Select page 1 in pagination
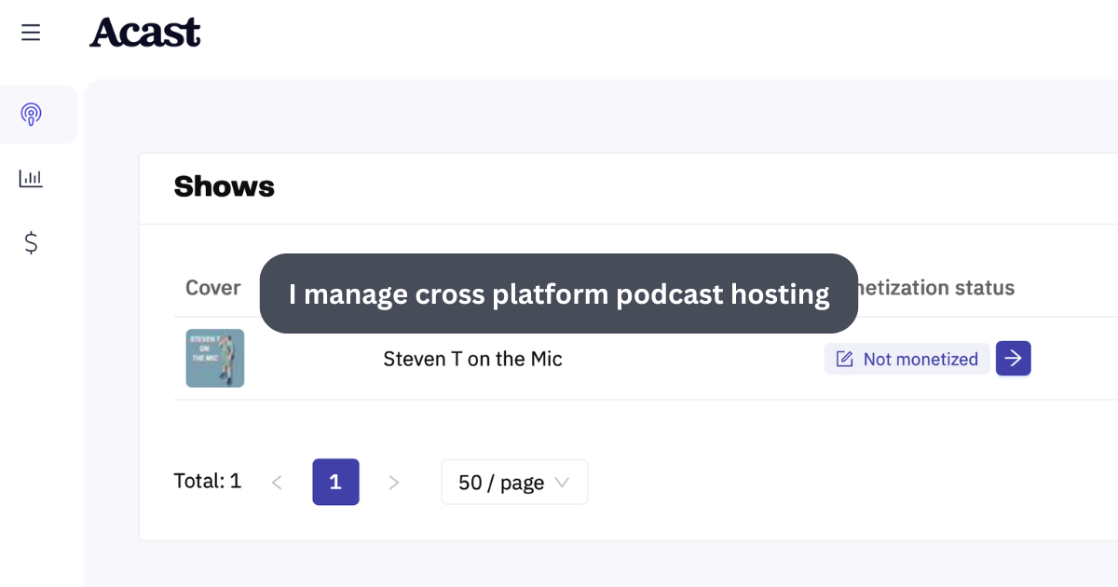 coord(335,482)
